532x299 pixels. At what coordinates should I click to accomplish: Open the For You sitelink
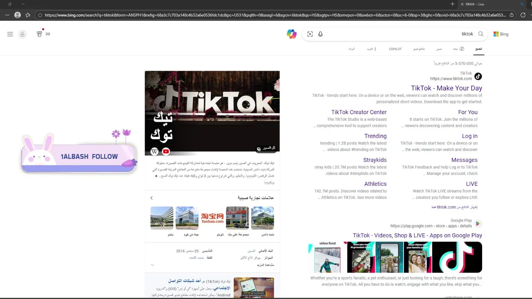click(x=468, y=112)
